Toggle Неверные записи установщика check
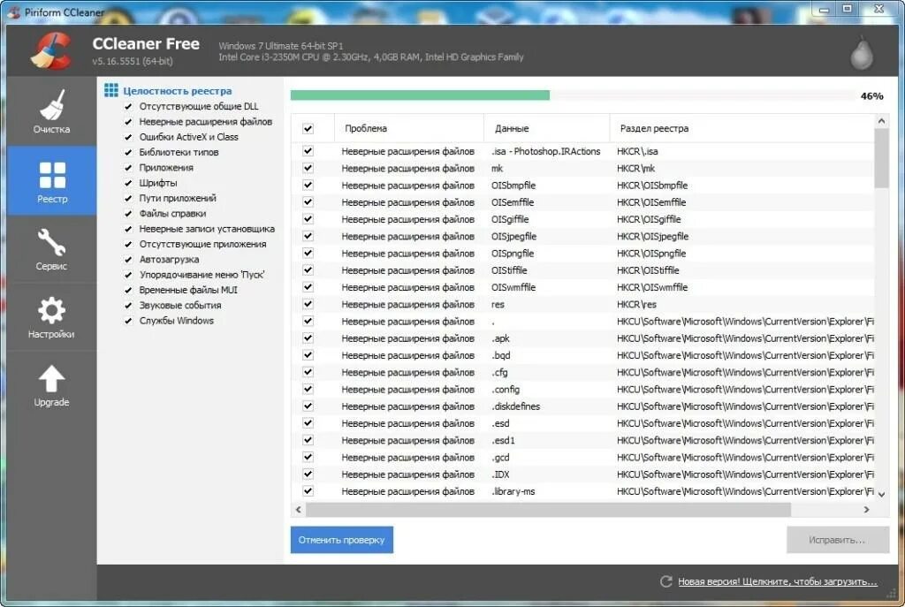This screenshot has width=905, height=607. 129,229
